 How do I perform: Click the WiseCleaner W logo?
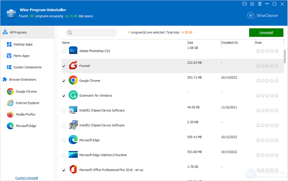coord(251,16)
